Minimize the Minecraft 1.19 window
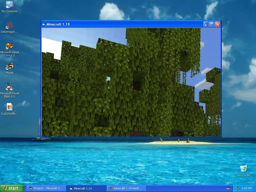 [206, 24]
